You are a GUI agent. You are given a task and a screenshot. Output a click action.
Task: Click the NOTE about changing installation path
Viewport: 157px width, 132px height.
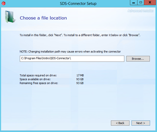[x=70, y=52]
